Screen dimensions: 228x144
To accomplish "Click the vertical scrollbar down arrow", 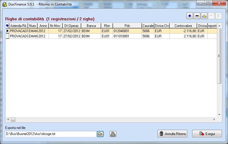I will [x=219, y=115].
